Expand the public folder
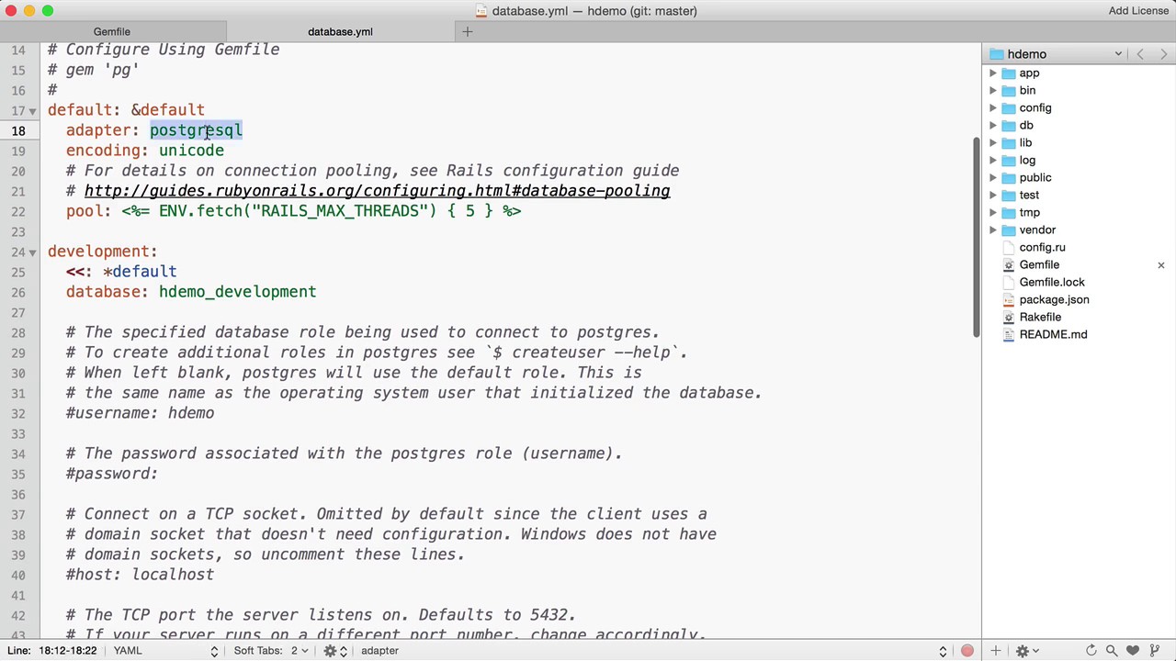 coord(992,178)
